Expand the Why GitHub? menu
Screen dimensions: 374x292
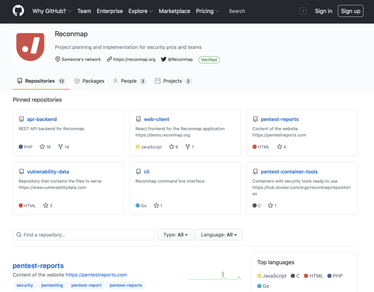(x=52, y=11)
